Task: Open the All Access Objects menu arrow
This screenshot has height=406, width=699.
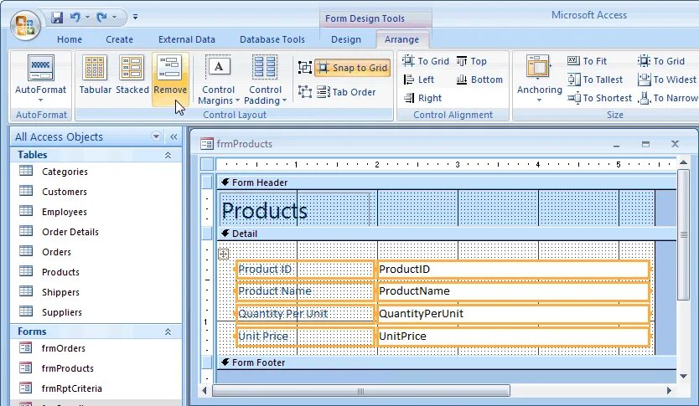Action: (x=156, y=136)
